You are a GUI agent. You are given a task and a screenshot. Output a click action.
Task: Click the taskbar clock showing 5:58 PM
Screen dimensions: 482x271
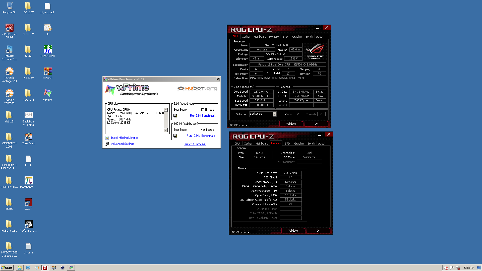coord(469,268)
